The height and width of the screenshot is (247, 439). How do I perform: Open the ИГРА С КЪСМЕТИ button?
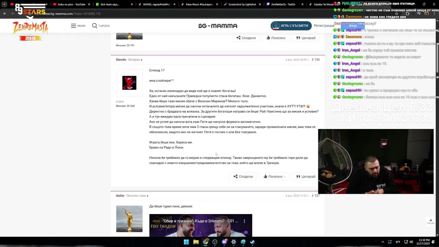point(291,26)
